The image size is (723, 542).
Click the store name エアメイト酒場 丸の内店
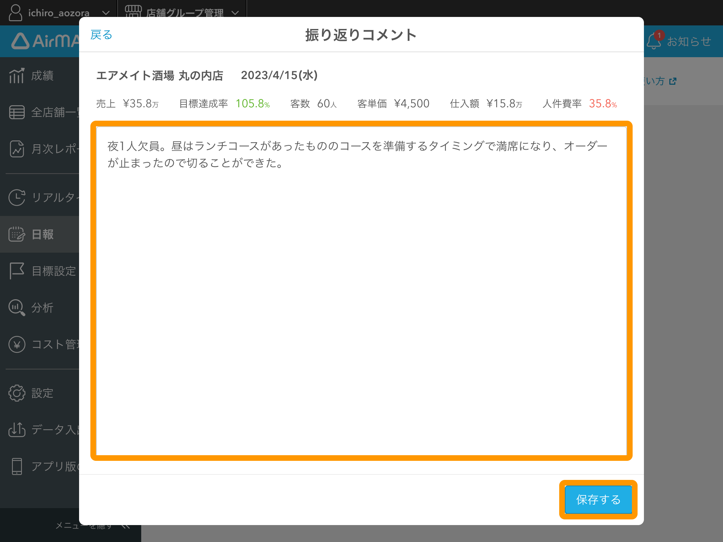coord(160,75)
